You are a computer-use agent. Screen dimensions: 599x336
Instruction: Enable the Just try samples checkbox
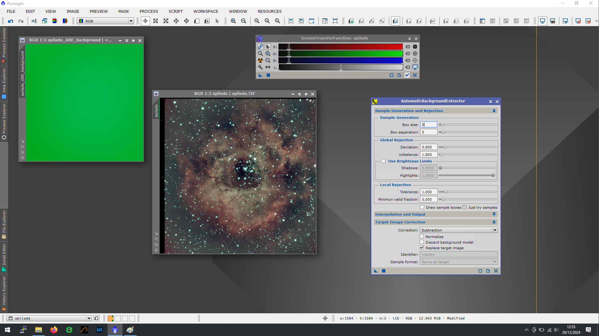pyautogui.click(x=464, y=207)
